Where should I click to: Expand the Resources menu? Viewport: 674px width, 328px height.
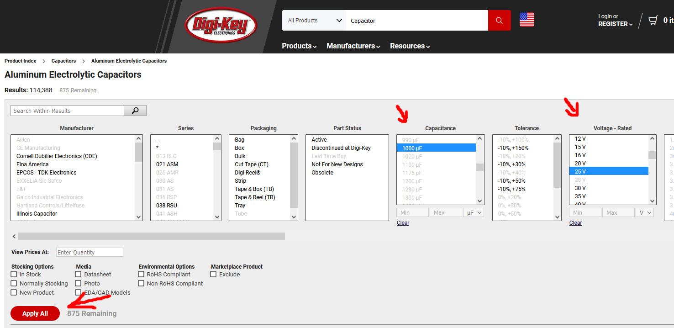410,46
